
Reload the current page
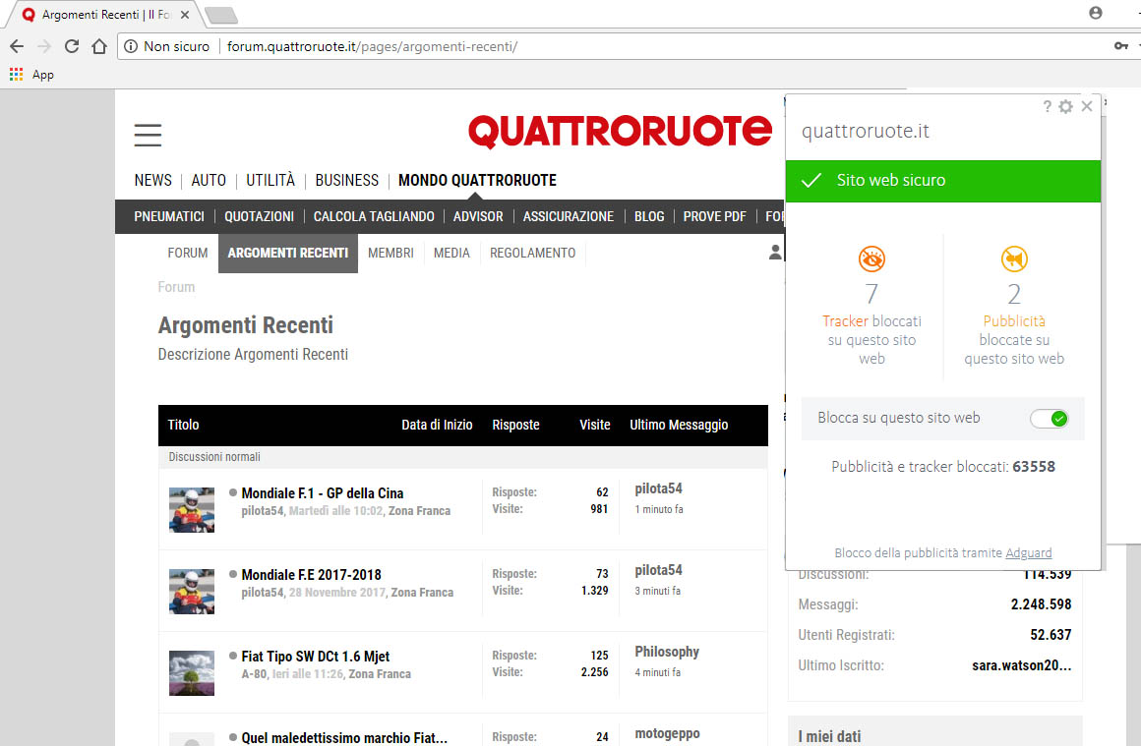(x=71, y=46)
